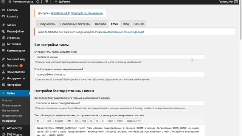Screen dimensions: 242x136
Task: Switch to the Получатель tab
Action: click(x=47, y=24)
